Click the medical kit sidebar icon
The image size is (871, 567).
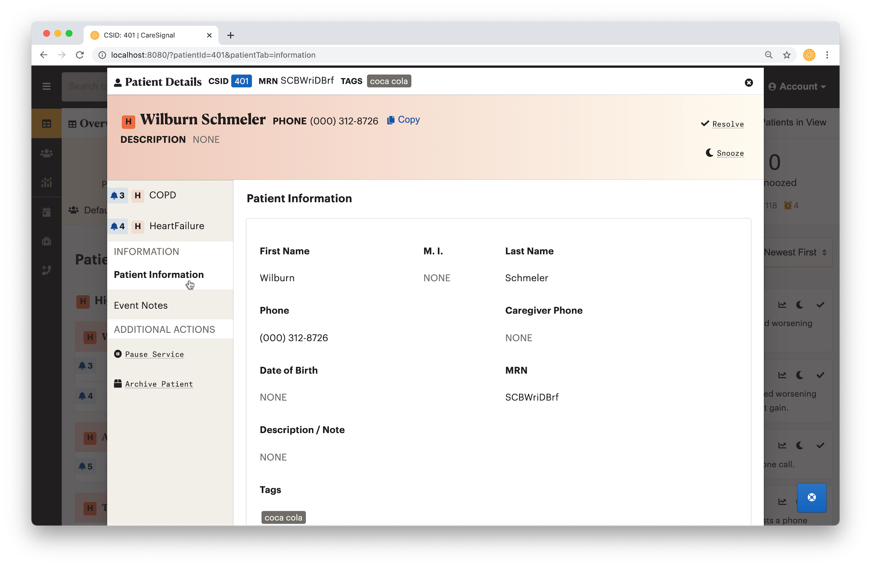click(47, 241)
